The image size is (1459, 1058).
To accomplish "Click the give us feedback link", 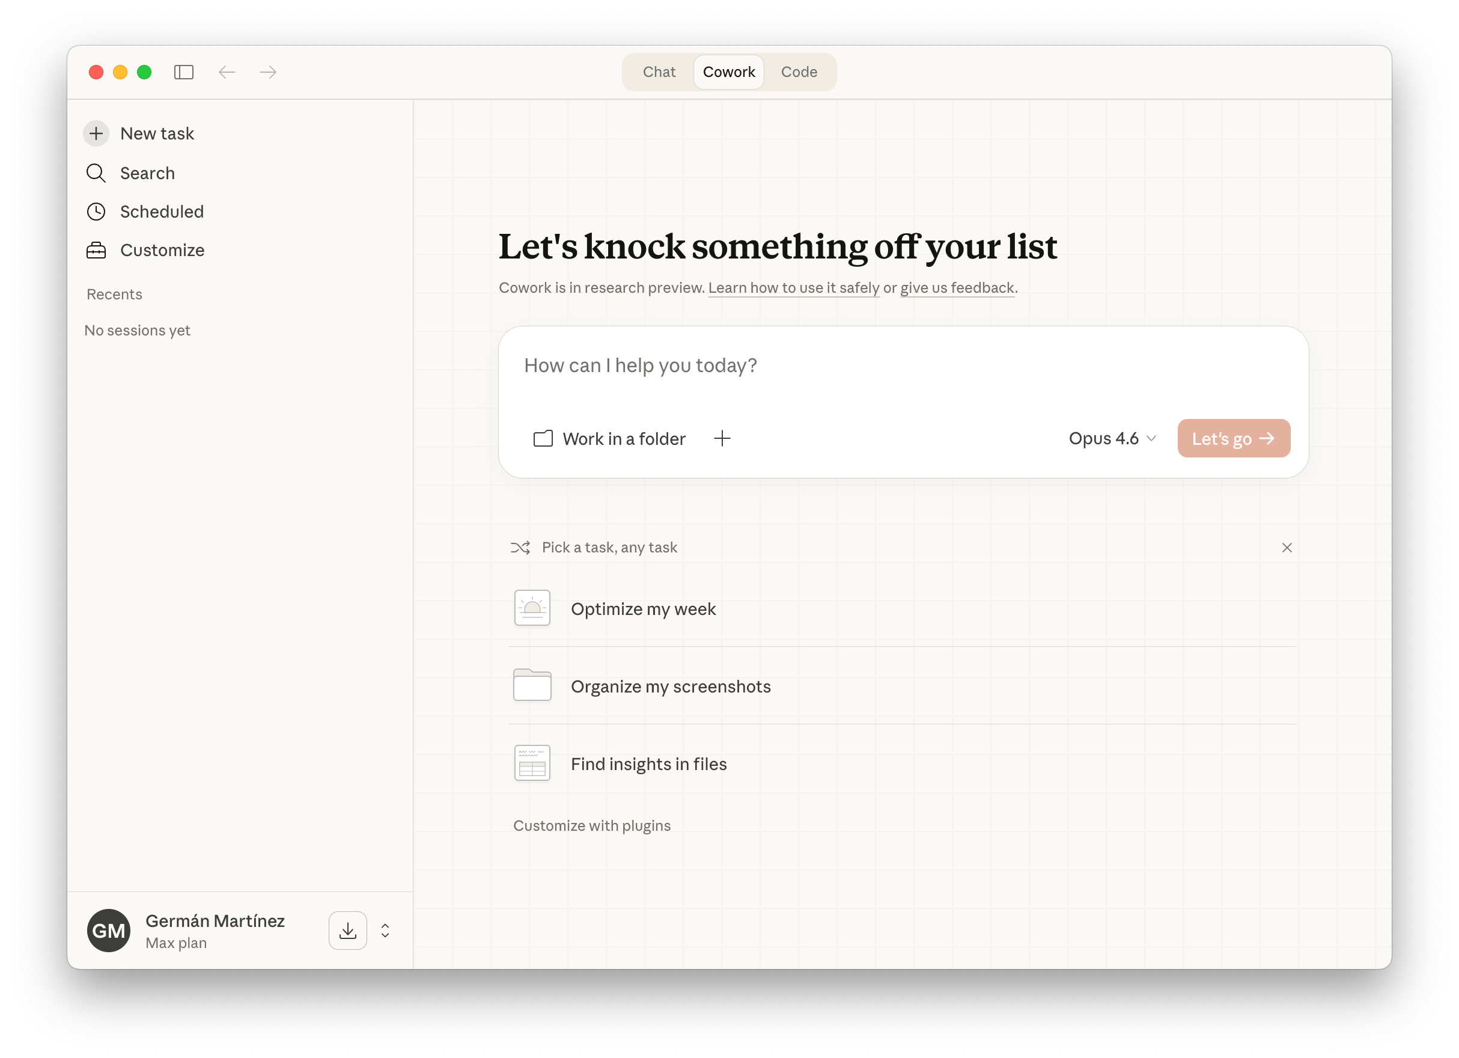I will coord(957,288).
